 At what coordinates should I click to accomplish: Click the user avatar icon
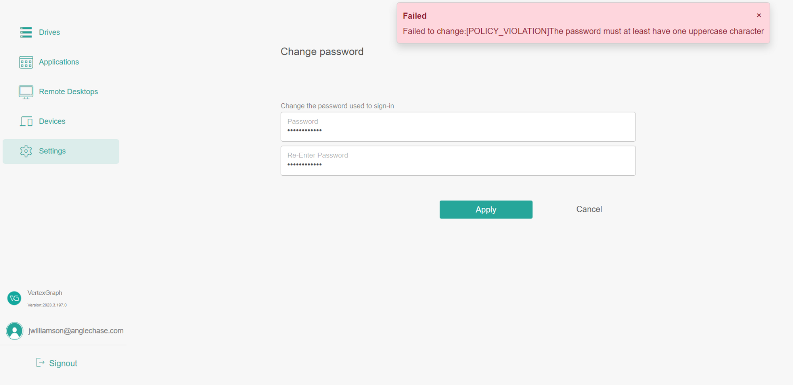click(15, 331)
